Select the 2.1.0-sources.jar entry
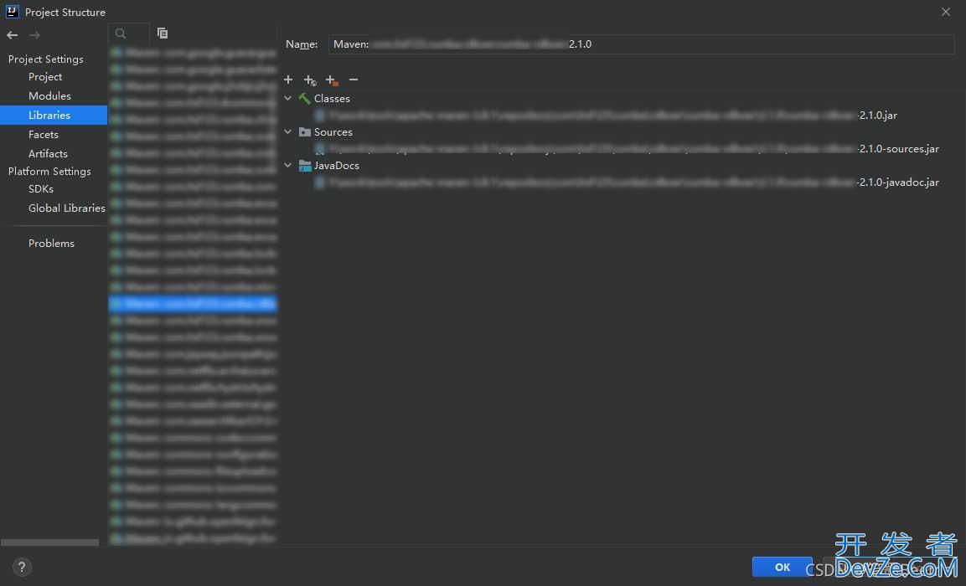966x586 pixels. pyautogui.click(x=627, y=148)
